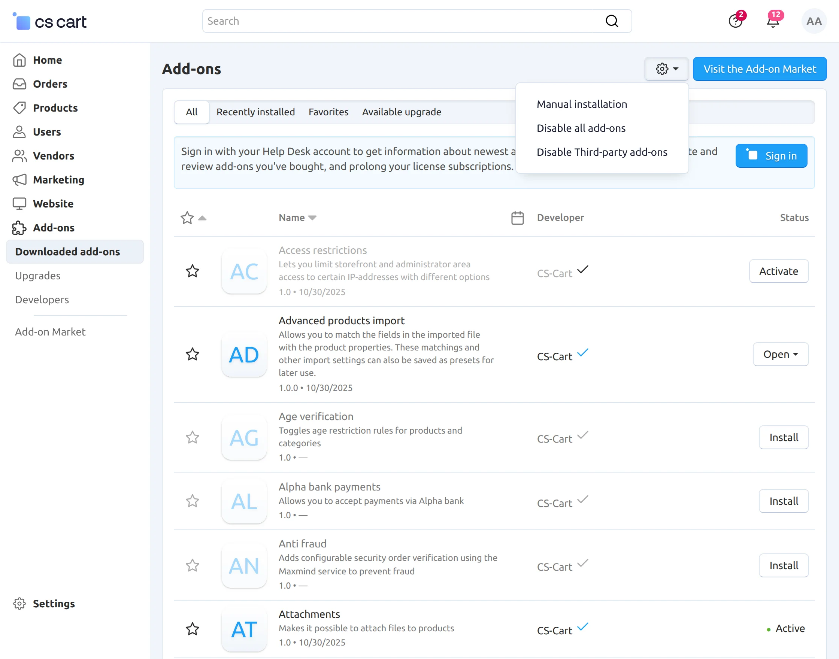
Task: Open the AD Advanced products import logo
Action: click(x=244, y=355)
